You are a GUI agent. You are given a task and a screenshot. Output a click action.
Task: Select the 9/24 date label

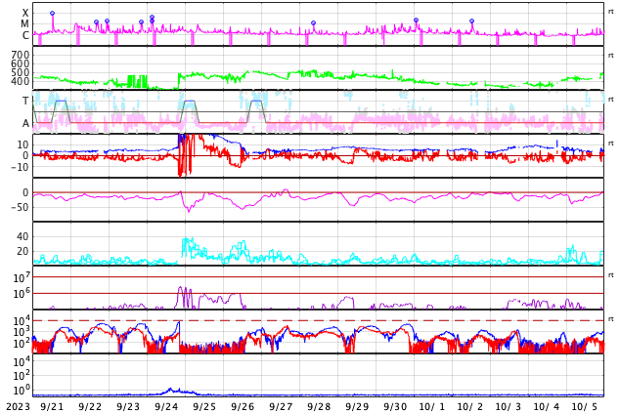click(x=166, y=407)
